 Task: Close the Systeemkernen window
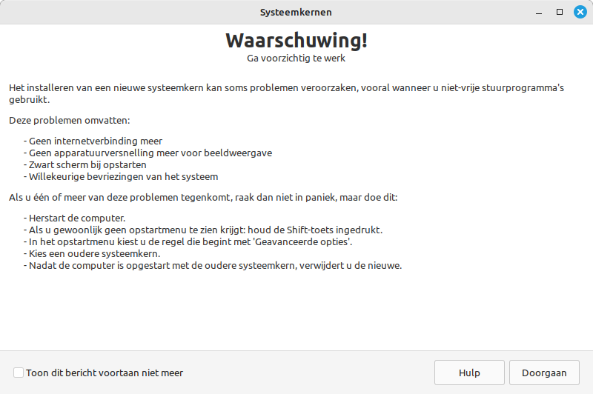[580, 12]
